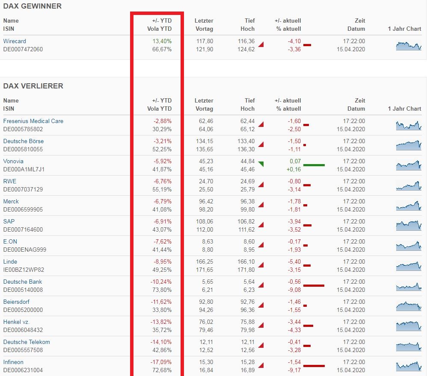
Task: Select Deutsche Telekom YTD value -14,10%
Action: pos(161,342)
